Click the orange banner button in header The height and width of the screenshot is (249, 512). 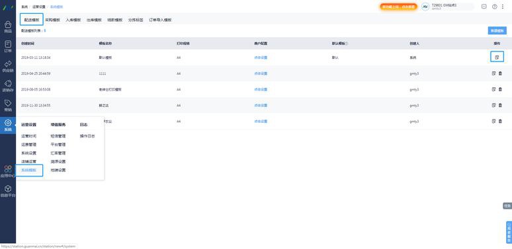(x=398, y=7)
